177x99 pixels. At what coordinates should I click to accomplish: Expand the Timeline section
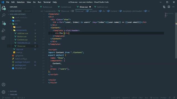14,95
